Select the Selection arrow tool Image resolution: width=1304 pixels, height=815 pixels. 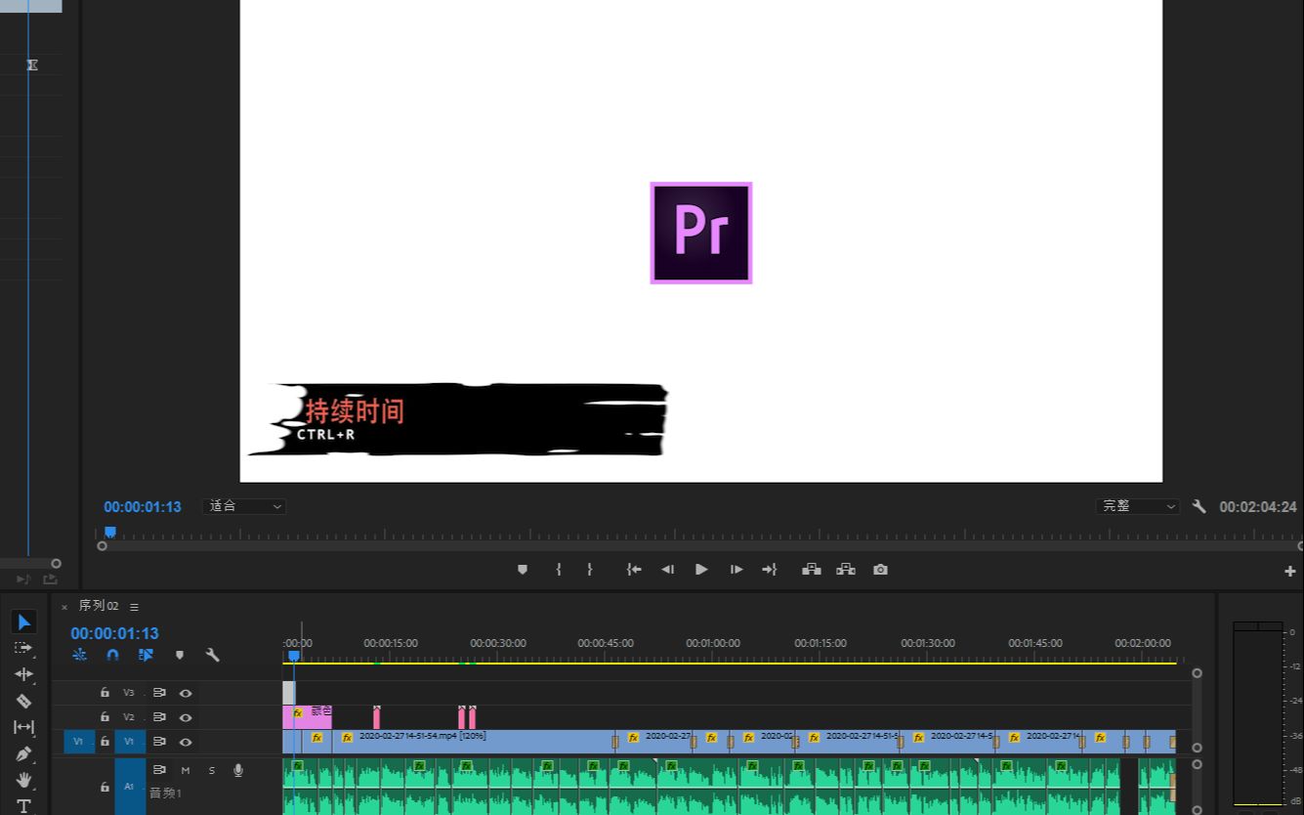24,622
